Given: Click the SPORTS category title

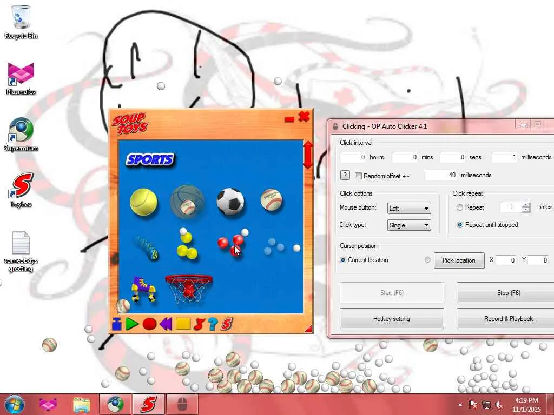Looking at the screenshot, I should tap(150, 159).
